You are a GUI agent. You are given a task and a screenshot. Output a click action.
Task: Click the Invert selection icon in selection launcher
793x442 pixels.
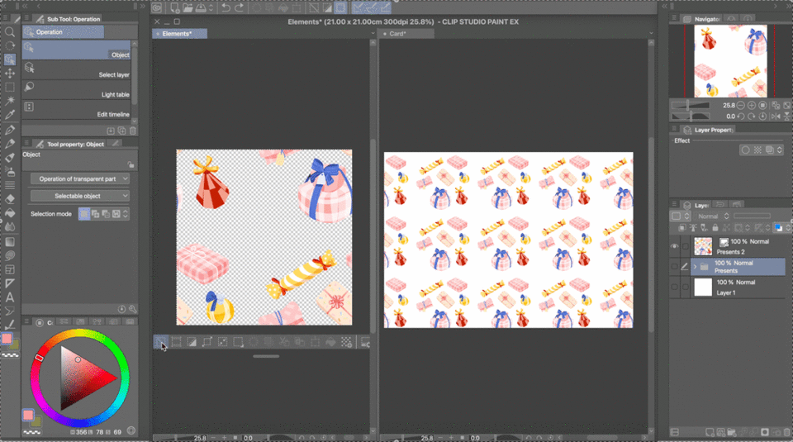(192, 342)
